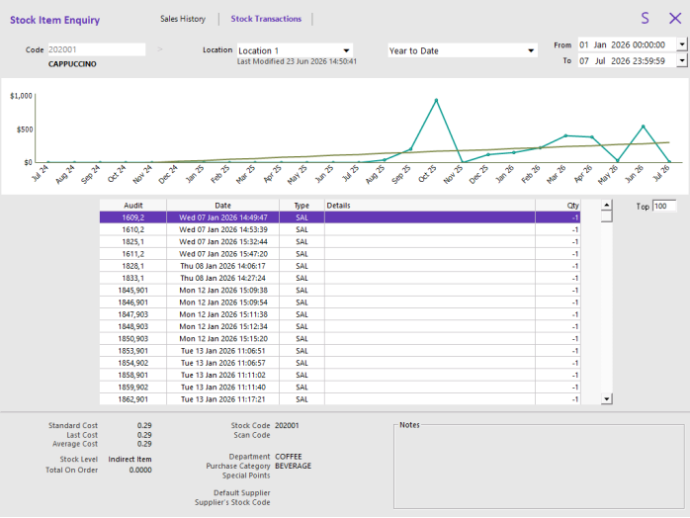Click the purple S icon
The width and height of the screenshot is (690, 518).
tap(645, 18)
